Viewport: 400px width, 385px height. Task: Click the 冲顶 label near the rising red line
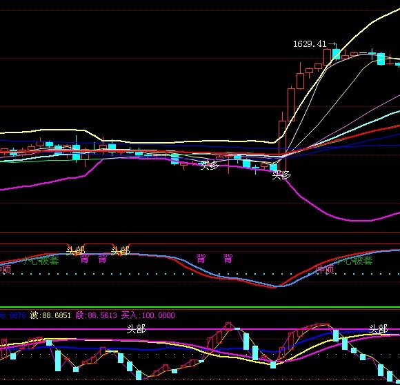click(x=325, y=269)
